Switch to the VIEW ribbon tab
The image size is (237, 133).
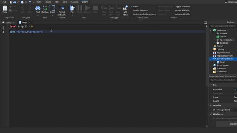click(x=65, y=2)
